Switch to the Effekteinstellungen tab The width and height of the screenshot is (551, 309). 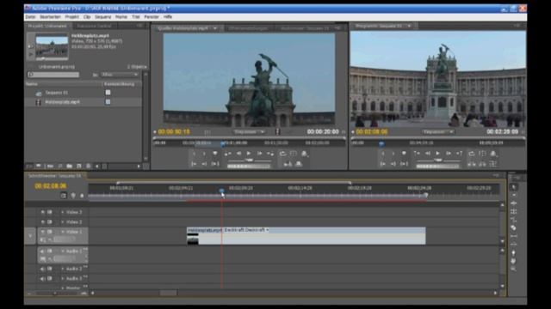(x=248, y=28)
